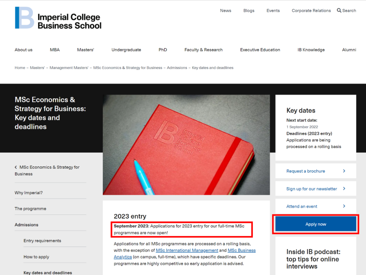
Task: Open the Search magnifier icon
Action: 339,11
